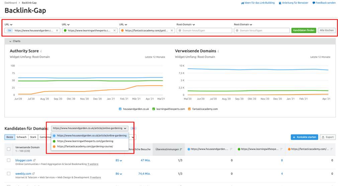The height and width of the screenshot is (186, 338).
Task: Open the blogger.com domain link
Action: click(23, 160)
